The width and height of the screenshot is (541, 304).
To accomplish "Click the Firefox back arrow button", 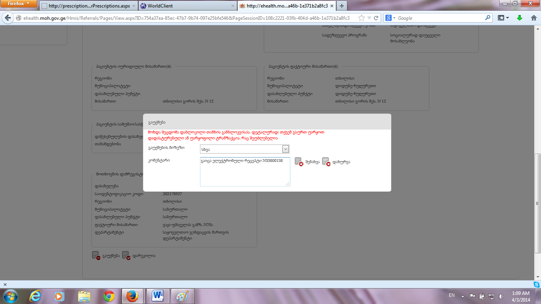I will (x=8, y=18).
